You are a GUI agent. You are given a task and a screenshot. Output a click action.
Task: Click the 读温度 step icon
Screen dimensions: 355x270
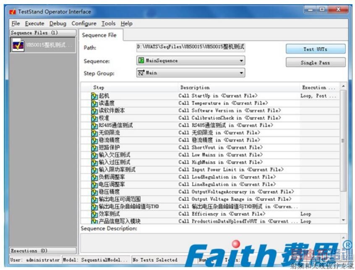tap(94, 104)
